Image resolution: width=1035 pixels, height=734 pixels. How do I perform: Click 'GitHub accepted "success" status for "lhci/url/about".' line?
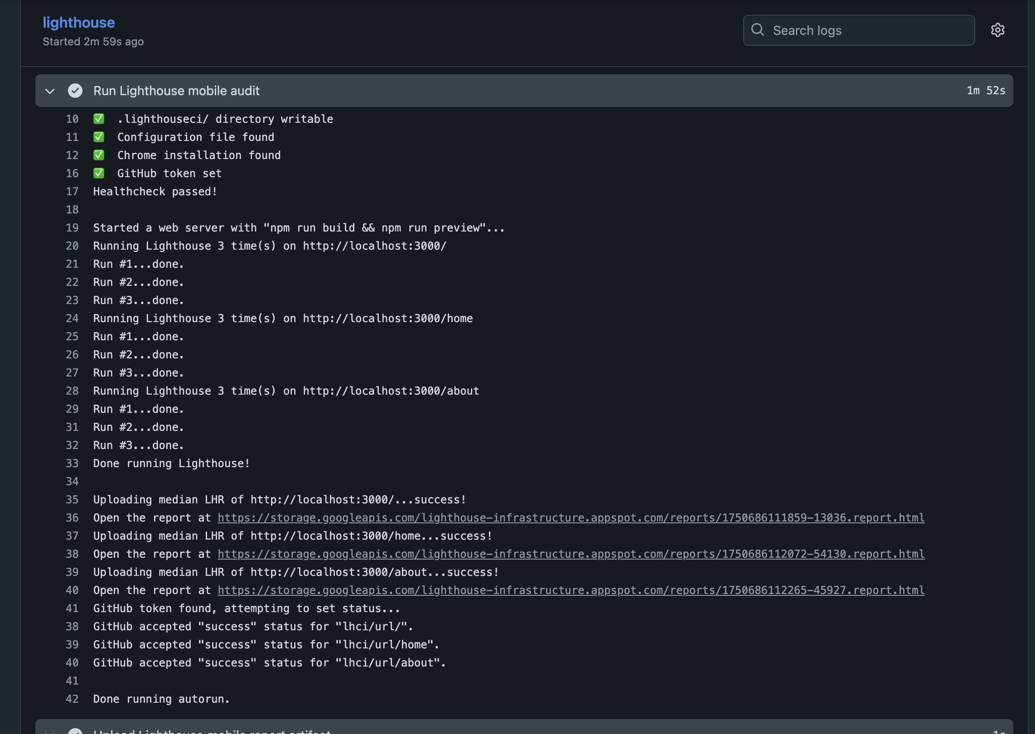point(270,662)
